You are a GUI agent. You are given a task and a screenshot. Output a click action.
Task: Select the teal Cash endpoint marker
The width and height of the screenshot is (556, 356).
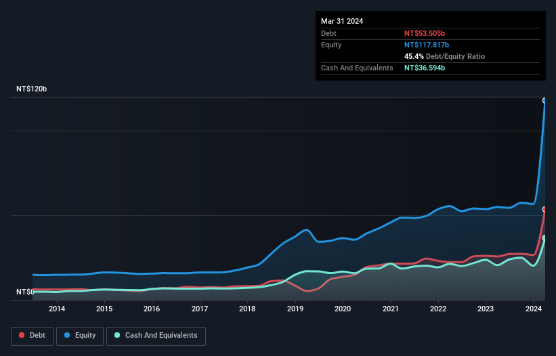tap(544, 238)
